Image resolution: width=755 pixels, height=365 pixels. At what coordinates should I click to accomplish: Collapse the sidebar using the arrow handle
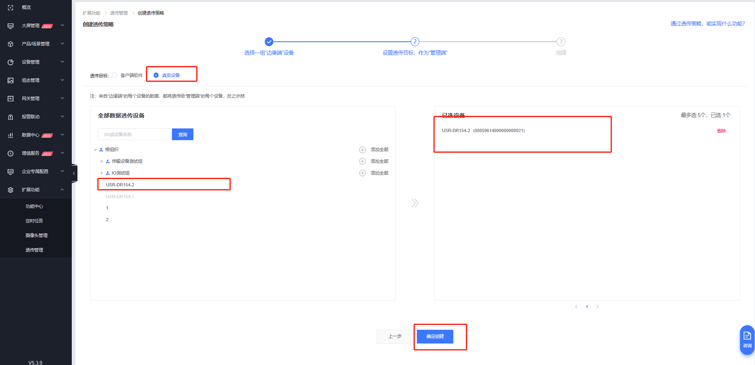[74, 173]
